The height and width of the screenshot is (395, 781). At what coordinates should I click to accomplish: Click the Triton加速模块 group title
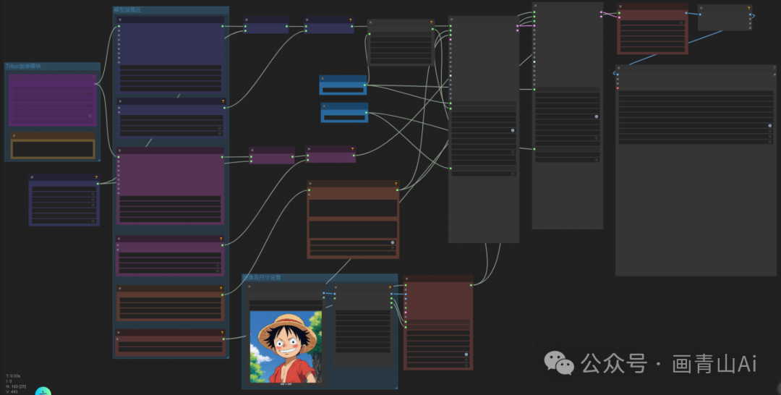[x=23, y=67]
